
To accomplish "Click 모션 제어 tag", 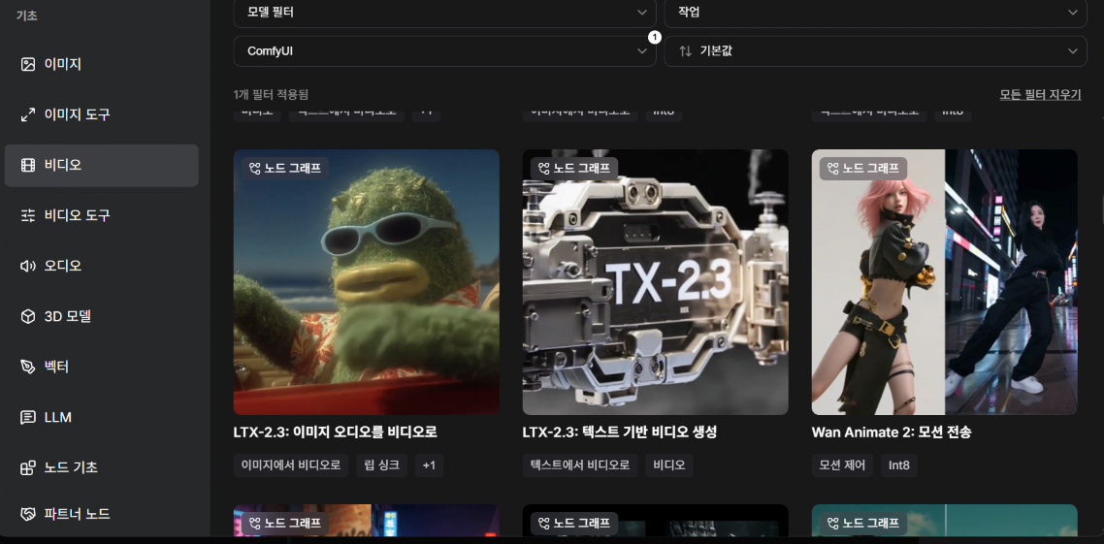I will click(x=842, y=465).
